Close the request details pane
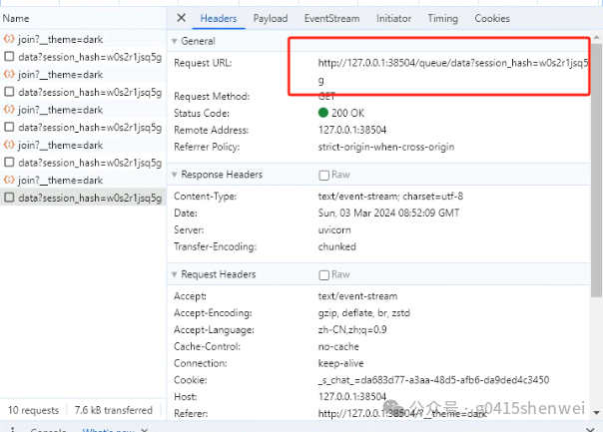 pos(181,18)
